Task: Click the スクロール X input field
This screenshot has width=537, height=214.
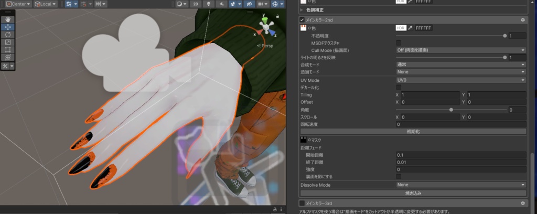Action: (430, 117)
